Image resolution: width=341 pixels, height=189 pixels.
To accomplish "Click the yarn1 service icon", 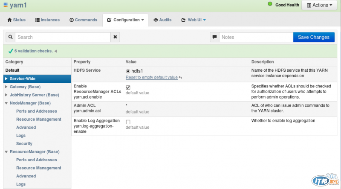I will tap(5, 6).
